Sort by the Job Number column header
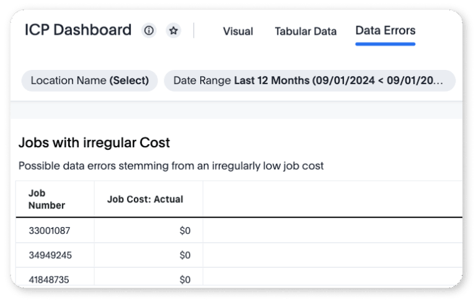 47,199
